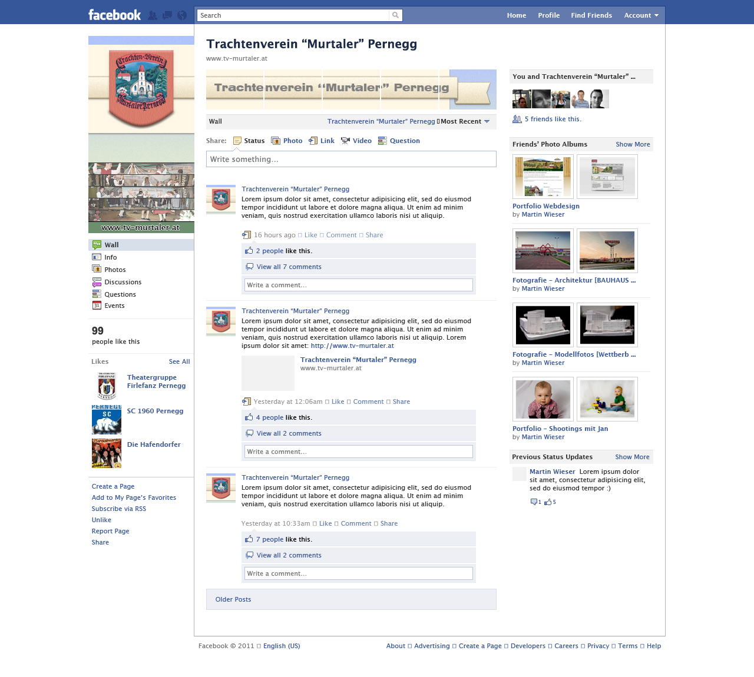Image resolution: width=754 pixels, height=677 pixels.
Task: Click the SC 1960 Pernegg logo thumbnail
Action: [107, 420]
